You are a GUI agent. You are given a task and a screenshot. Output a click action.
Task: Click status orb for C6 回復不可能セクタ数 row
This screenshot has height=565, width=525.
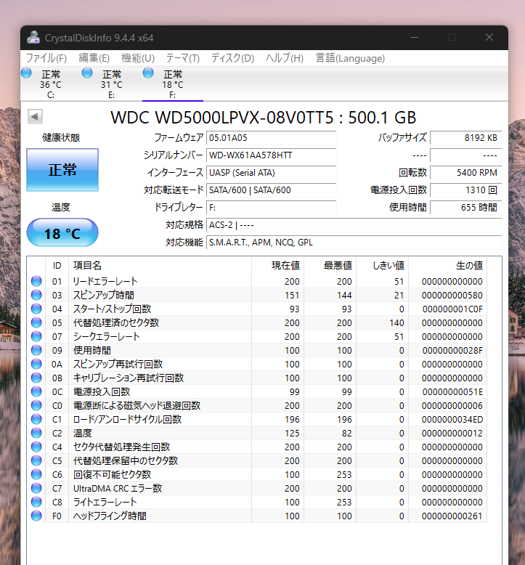[36, 474]
